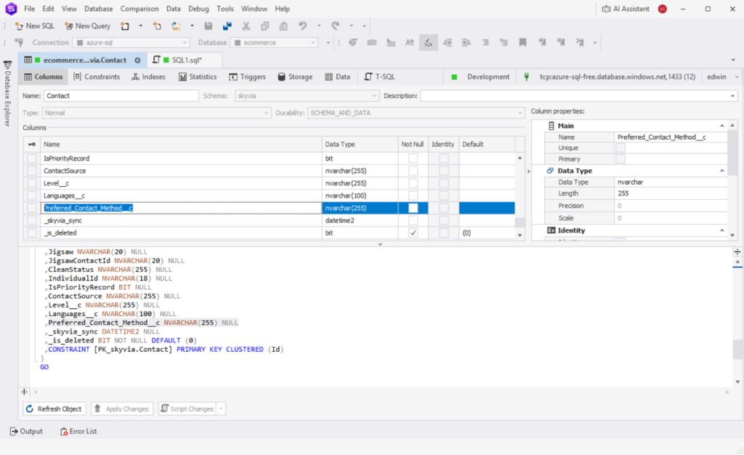Expand the Description field dropdown

(732, 96)
